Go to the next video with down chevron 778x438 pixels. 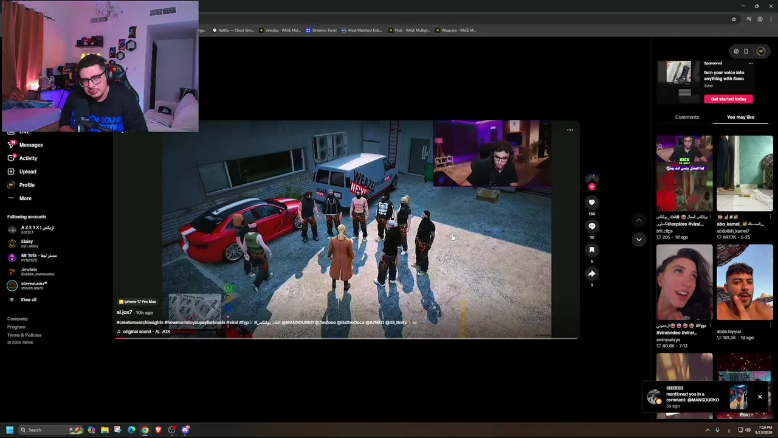point(638,240)
